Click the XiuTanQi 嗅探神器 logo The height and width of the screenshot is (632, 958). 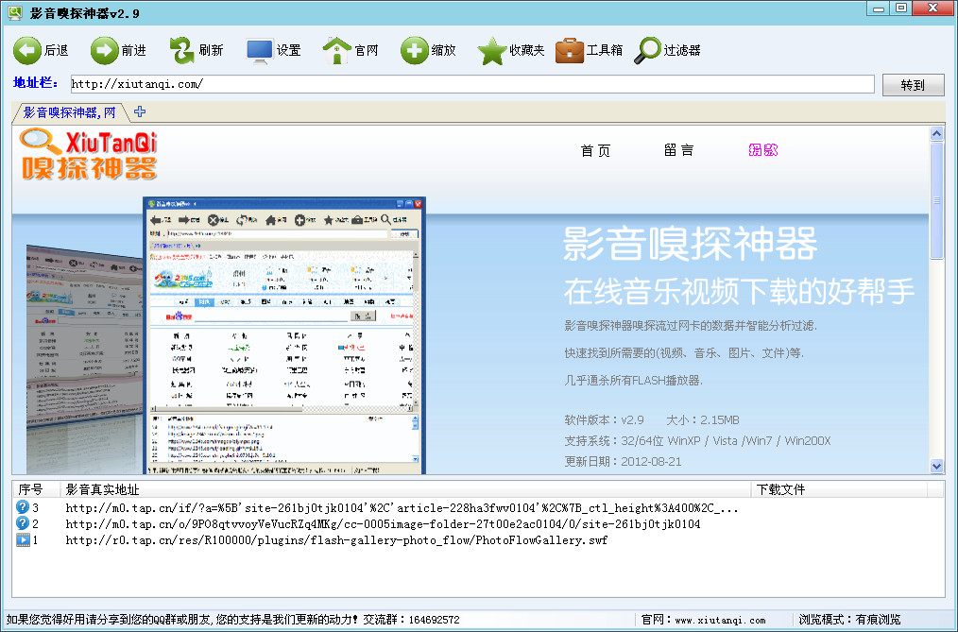pos(89,155)
